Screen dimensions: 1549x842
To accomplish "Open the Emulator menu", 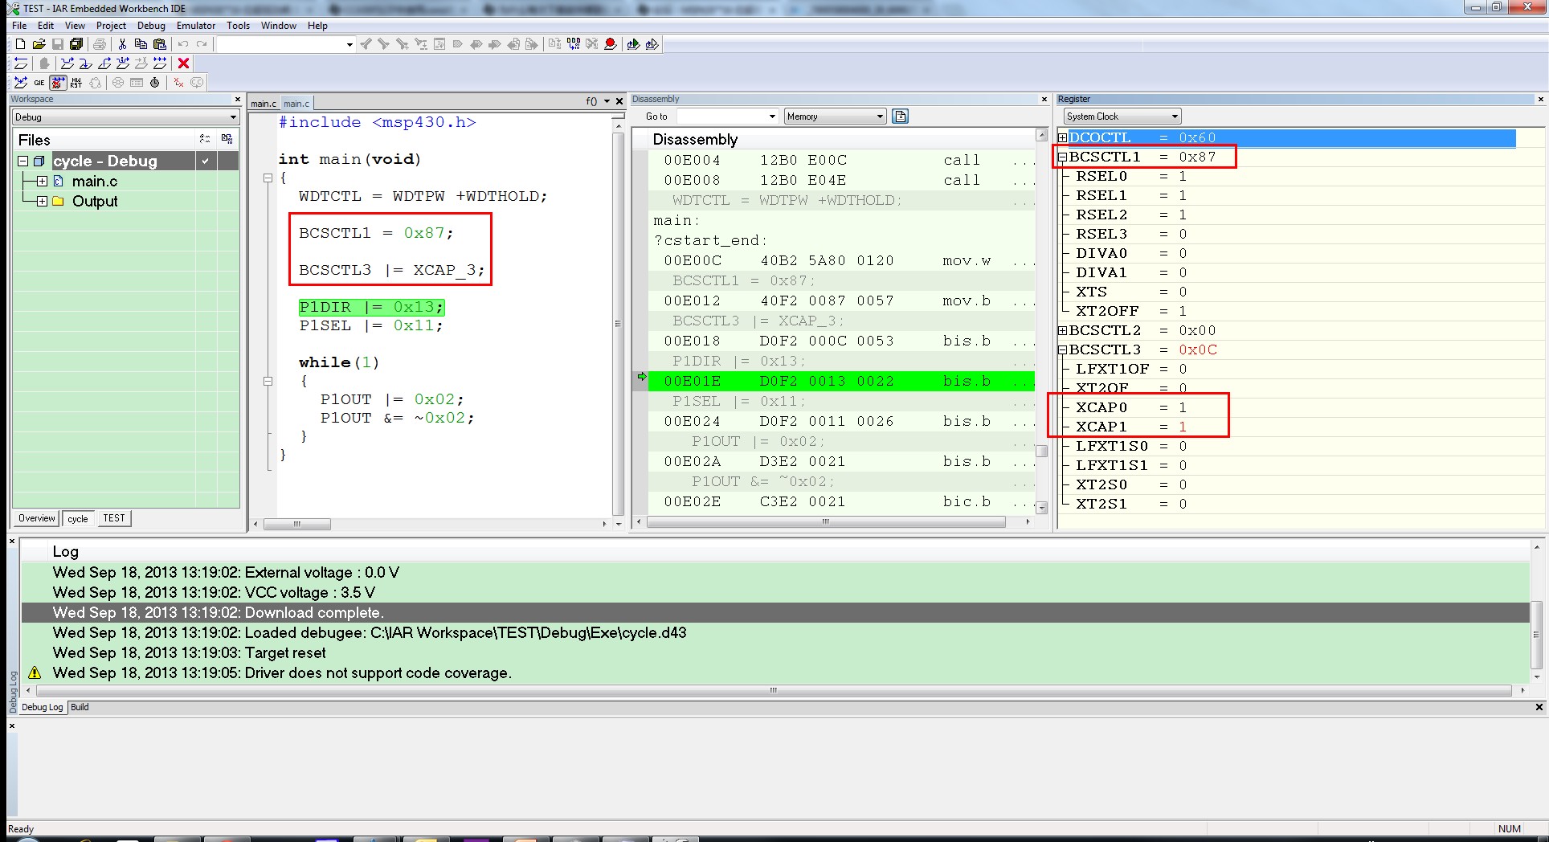I will click(196, 26).
